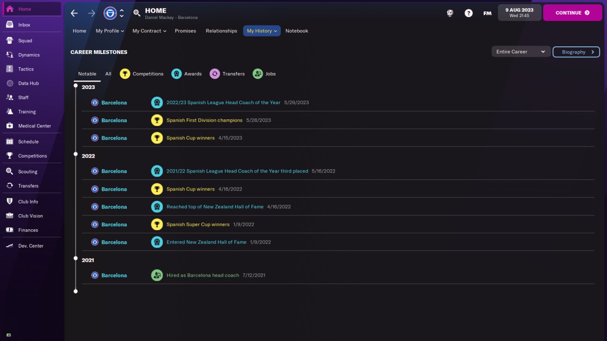The image size is (607, 341).
Task: Click the Transfers arrows sidebar icon
Action: [x=9, y=186]
